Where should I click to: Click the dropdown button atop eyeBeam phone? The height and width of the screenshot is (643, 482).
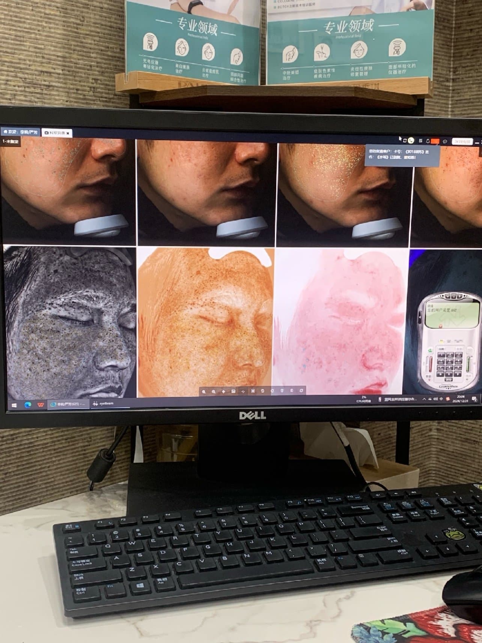pos(448,296)
